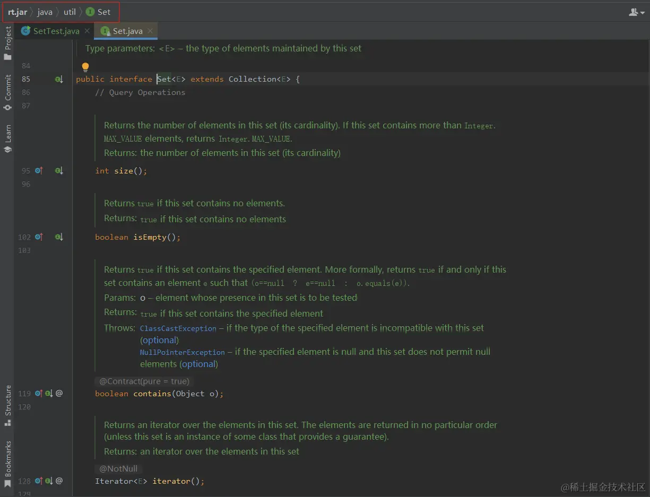
Task: Click 'Object o' parameter in contains
Action: pos(195,394)
